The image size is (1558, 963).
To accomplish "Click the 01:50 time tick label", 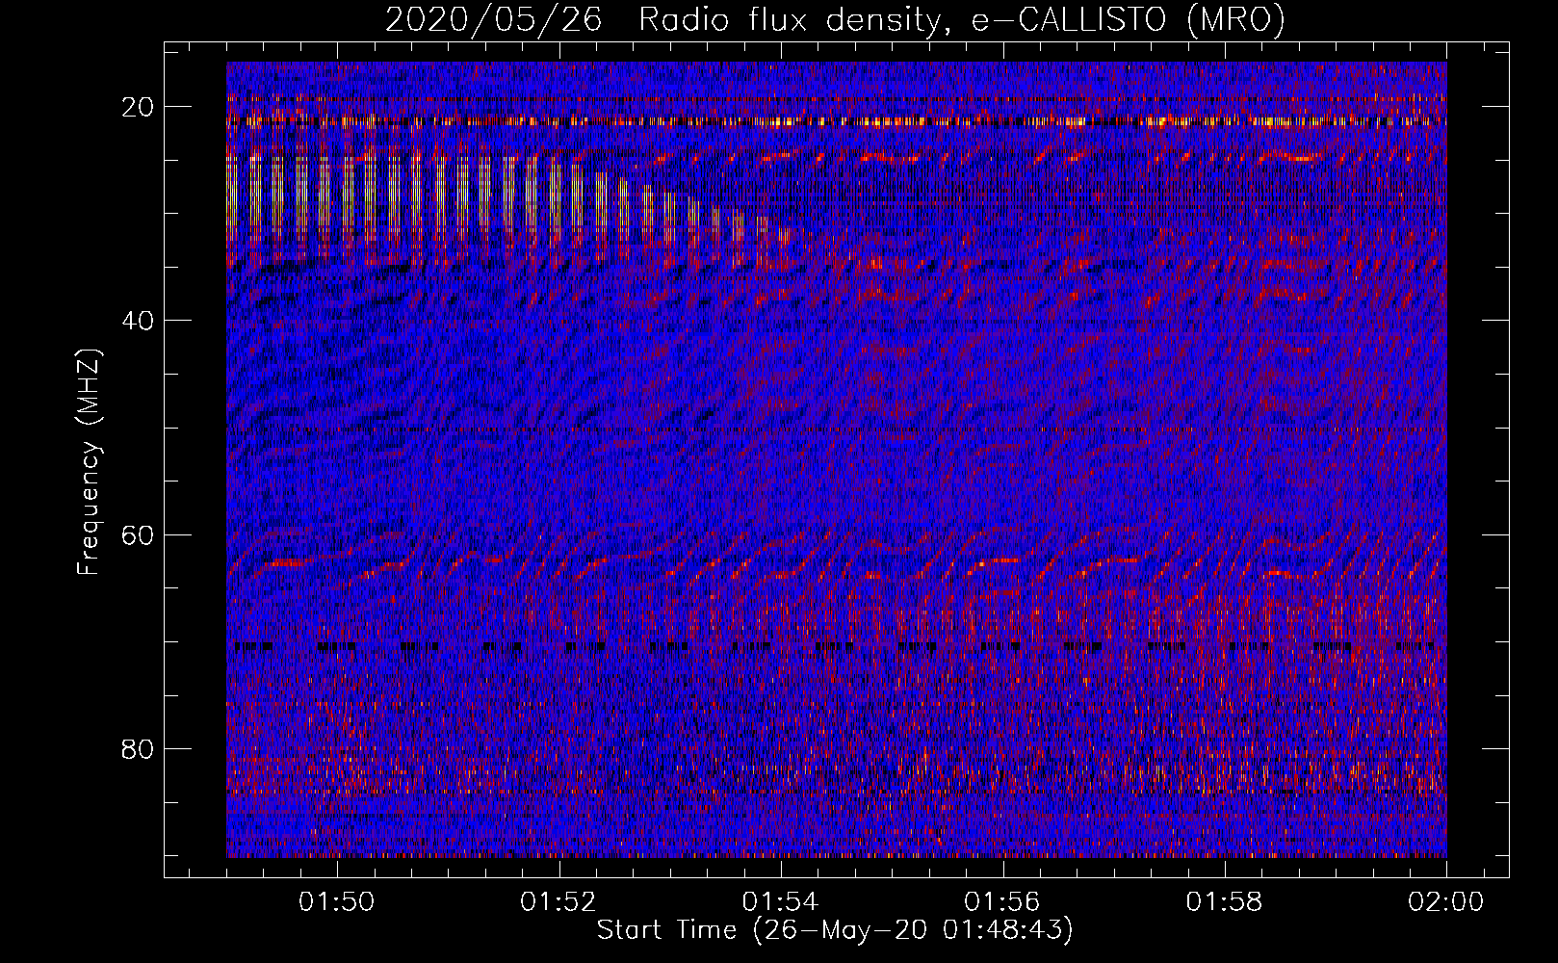I will [x=336, y=902].
